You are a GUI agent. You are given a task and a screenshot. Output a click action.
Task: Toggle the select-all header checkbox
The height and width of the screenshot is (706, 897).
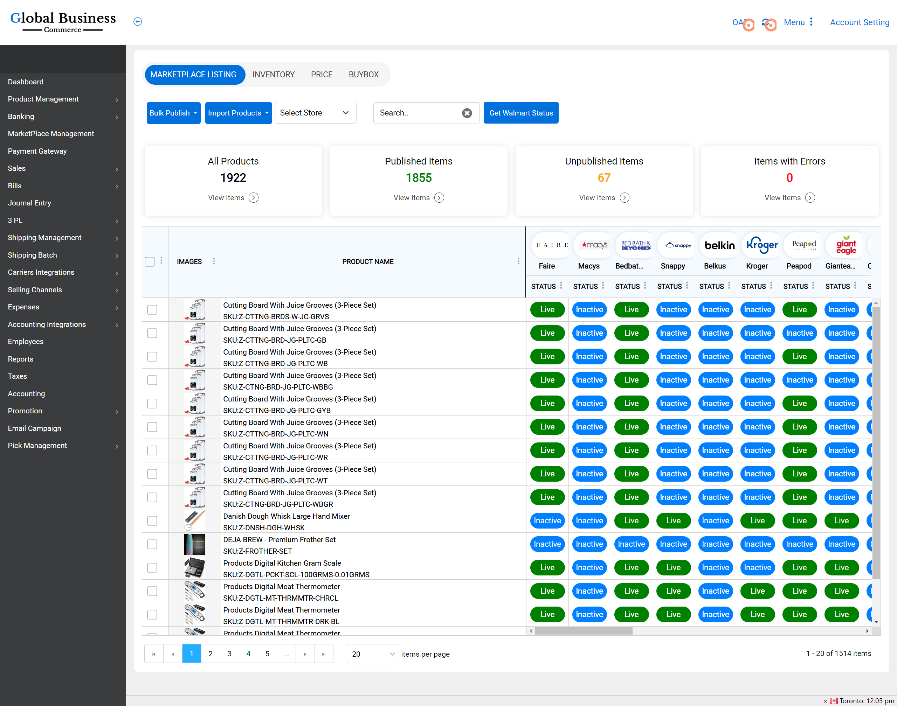150,262
